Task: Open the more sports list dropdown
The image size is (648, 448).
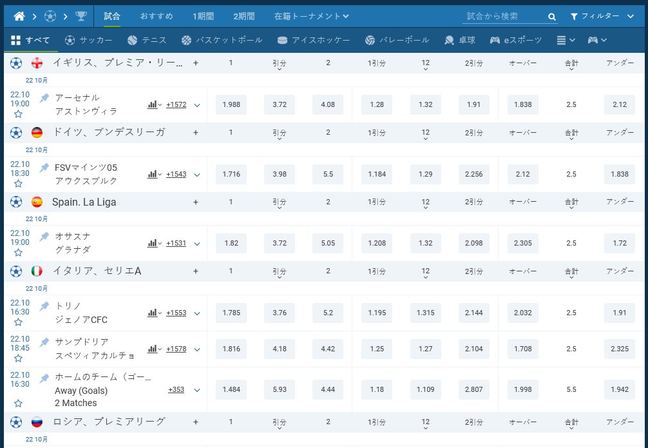Action: tap(566, 40)
